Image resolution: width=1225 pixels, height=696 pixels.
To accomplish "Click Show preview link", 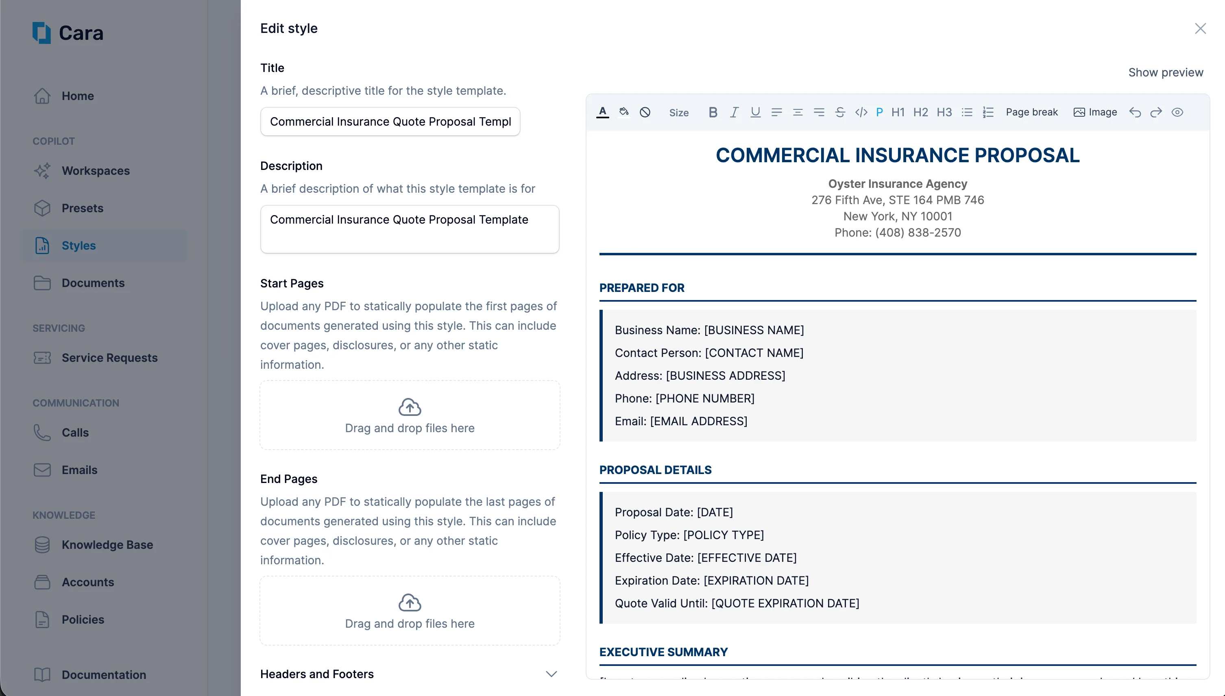I will (x=1165, y=73).
